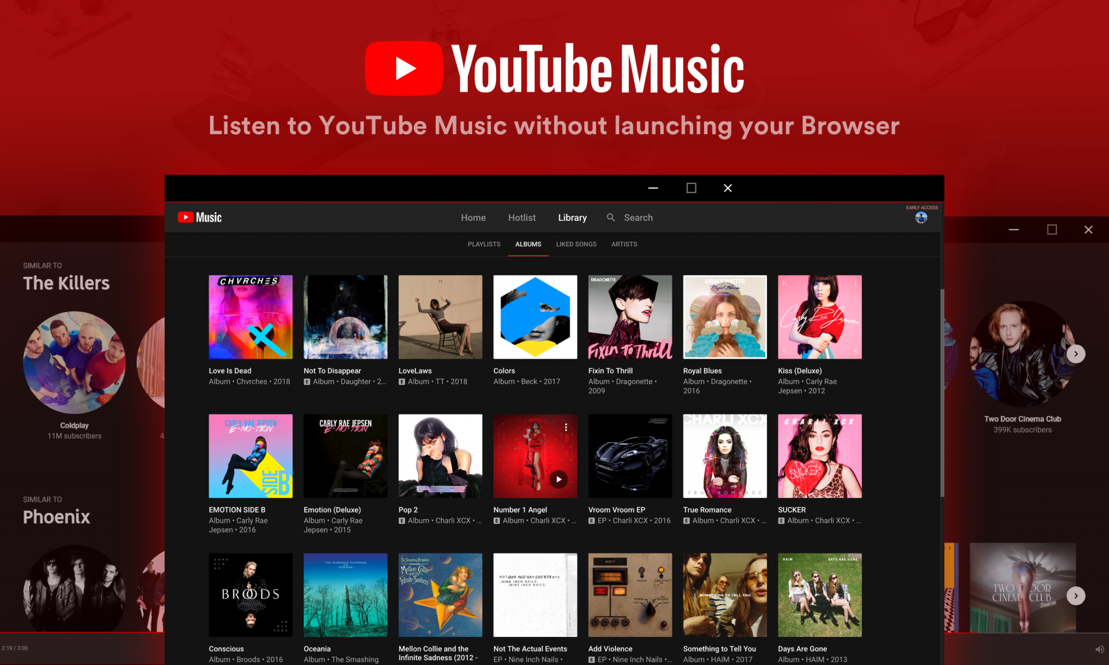Maximize the background window

[x=1052, y=229]
